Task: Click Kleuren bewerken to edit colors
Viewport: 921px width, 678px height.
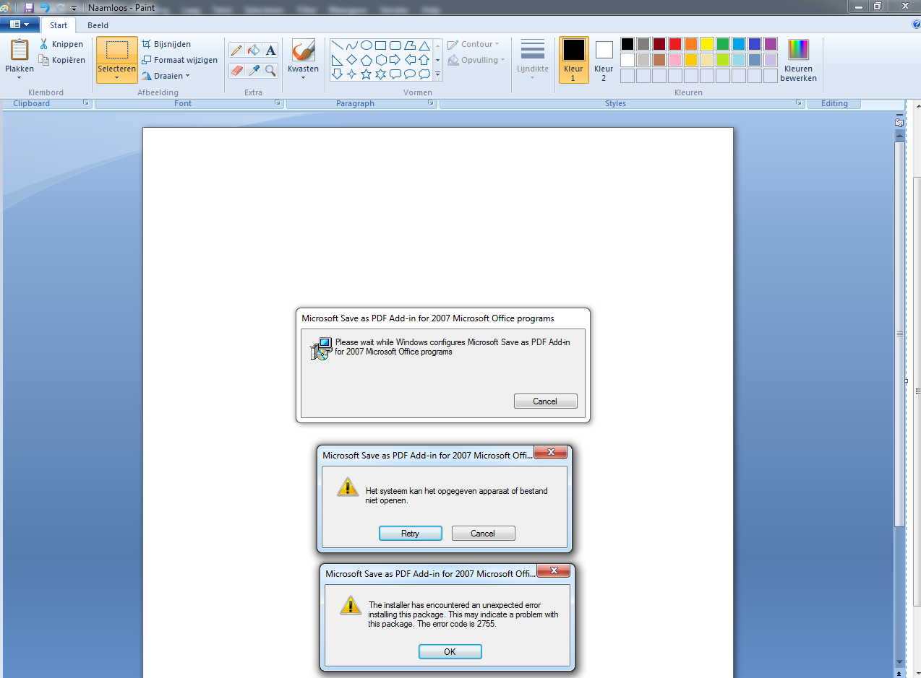Action: 798,60
